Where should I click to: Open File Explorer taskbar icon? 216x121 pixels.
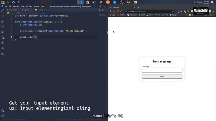coord(135,2)
